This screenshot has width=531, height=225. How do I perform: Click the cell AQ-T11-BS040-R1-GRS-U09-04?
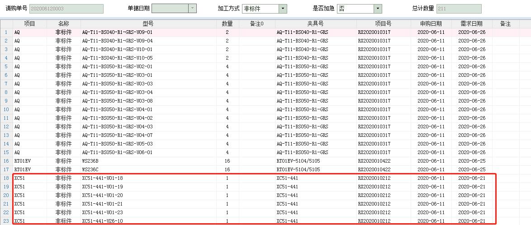(x=117, y=41)
